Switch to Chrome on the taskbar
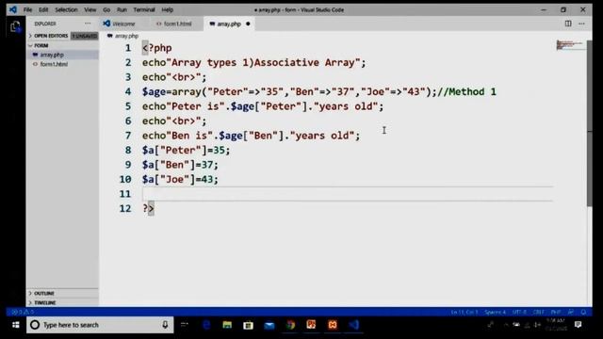 pyautogui.click(x=291, y=325)
